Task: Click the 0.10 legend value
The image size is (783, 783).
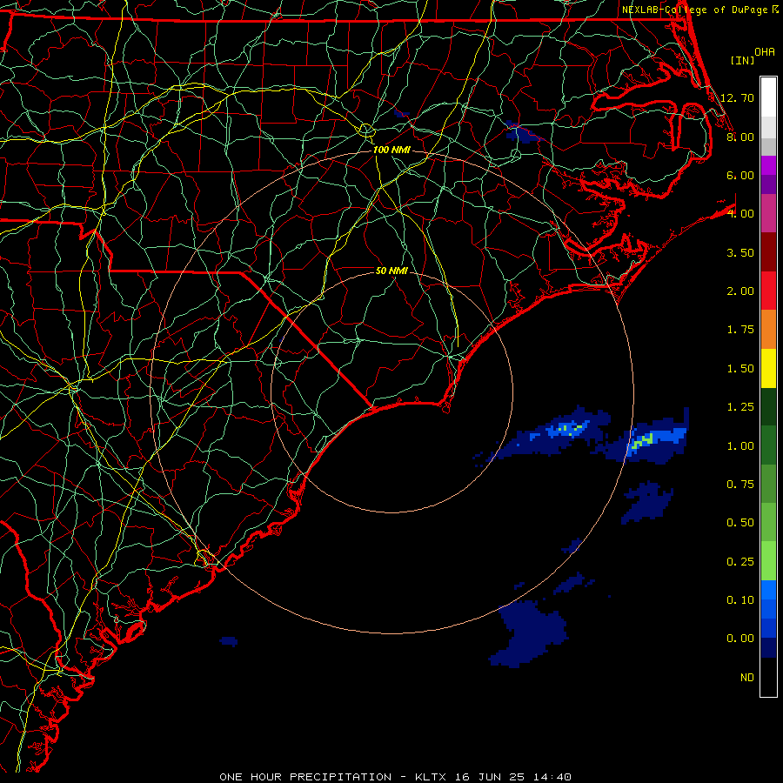Action: click(740, 600)
